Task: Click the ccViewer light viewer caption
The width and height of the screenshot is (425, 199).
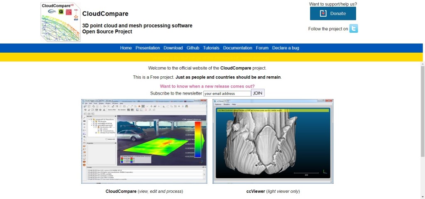Action: 273,192
